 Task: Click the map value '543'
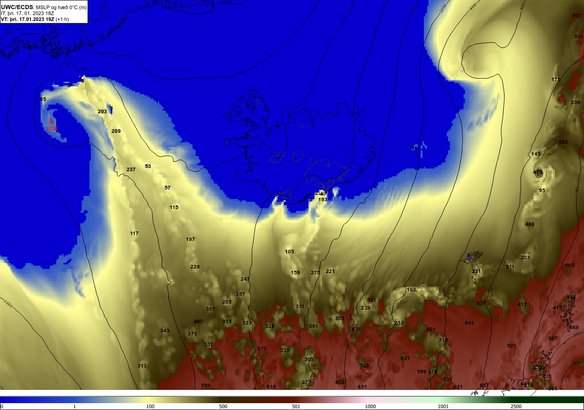click(x=469, y=323)
